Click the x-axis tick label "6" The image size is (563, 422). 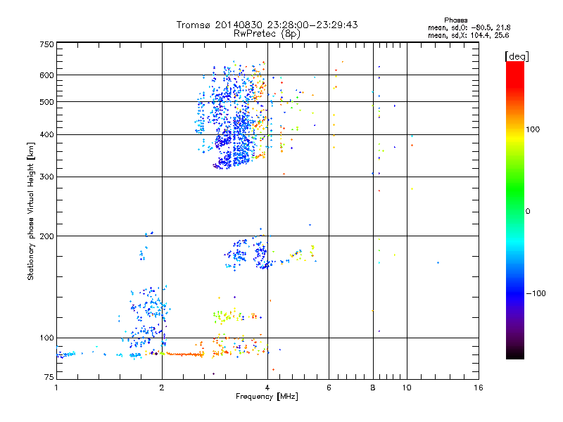pos(329,388)
